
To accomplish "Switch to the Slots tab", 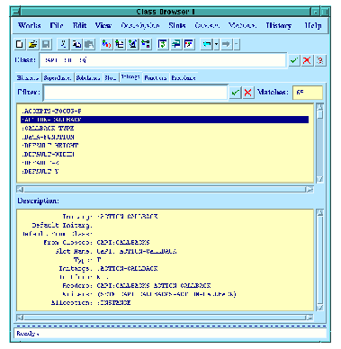I will [x=111, y=77].
